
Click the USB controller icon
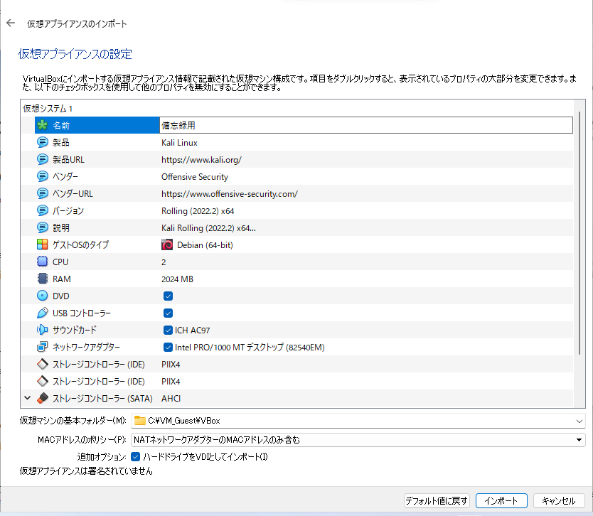43,313
